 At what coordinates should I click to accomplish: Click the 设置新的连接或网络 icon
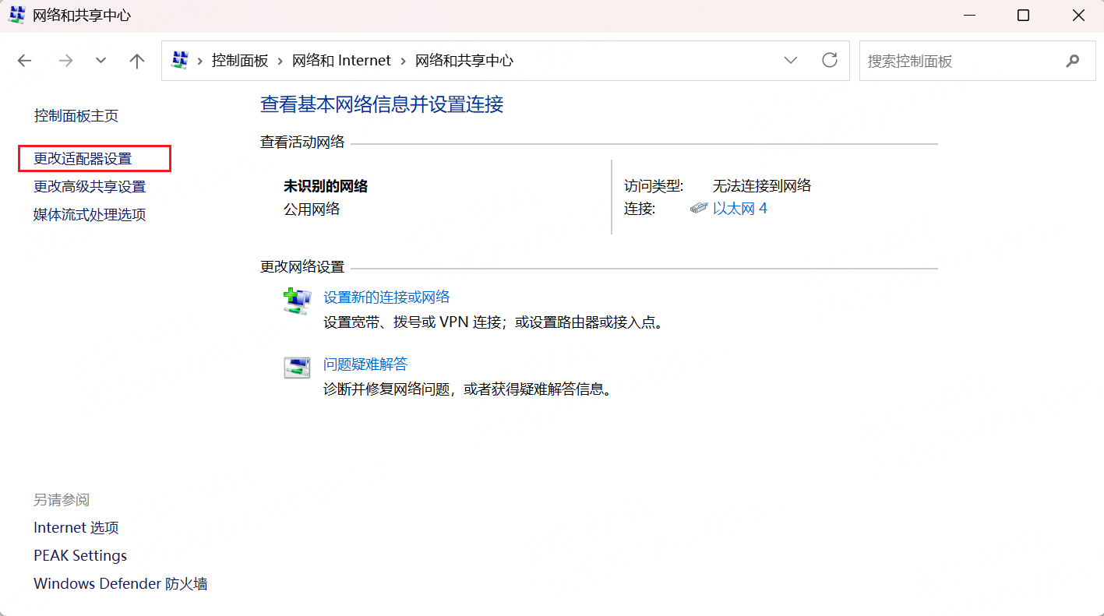(297, 301)
